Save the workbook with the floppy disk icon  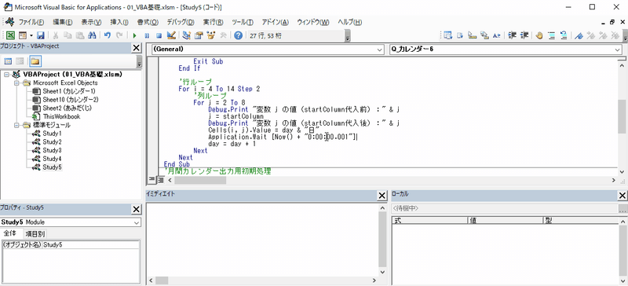(x=41, y=35)
